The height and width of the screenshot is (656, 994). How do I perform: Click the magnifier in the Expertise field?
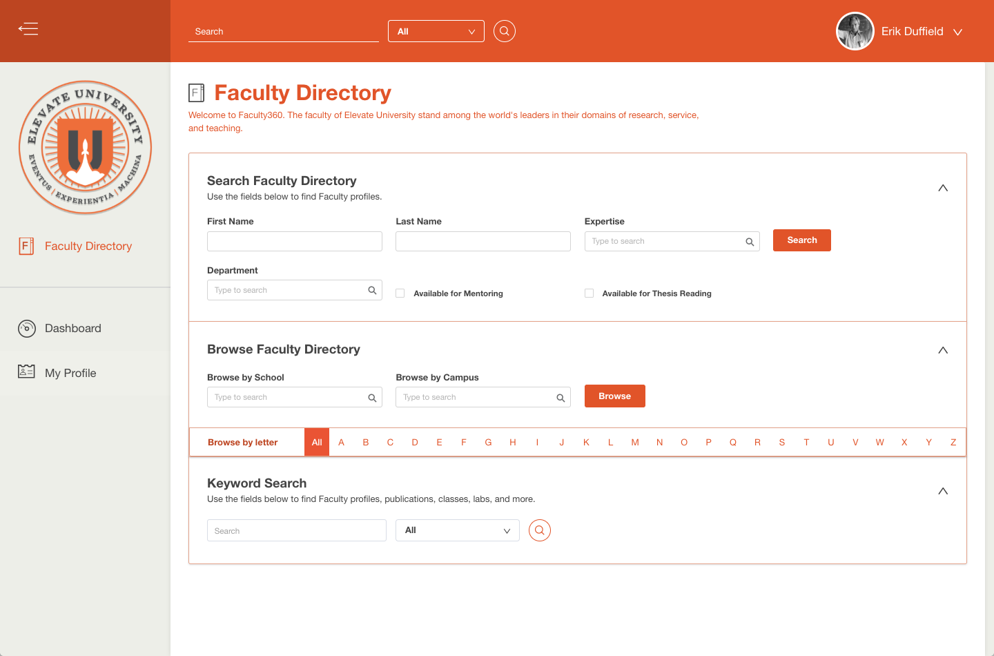[x=750, y=242]
